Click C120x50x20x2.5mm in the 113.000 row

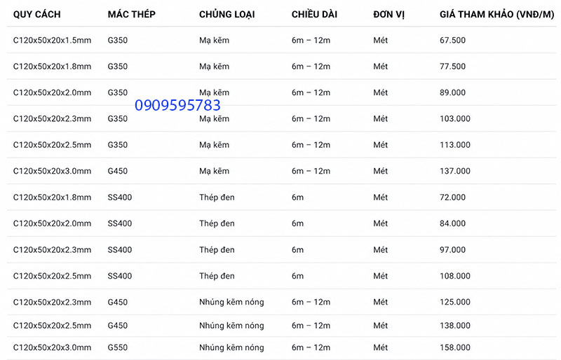tap(52, 145)
